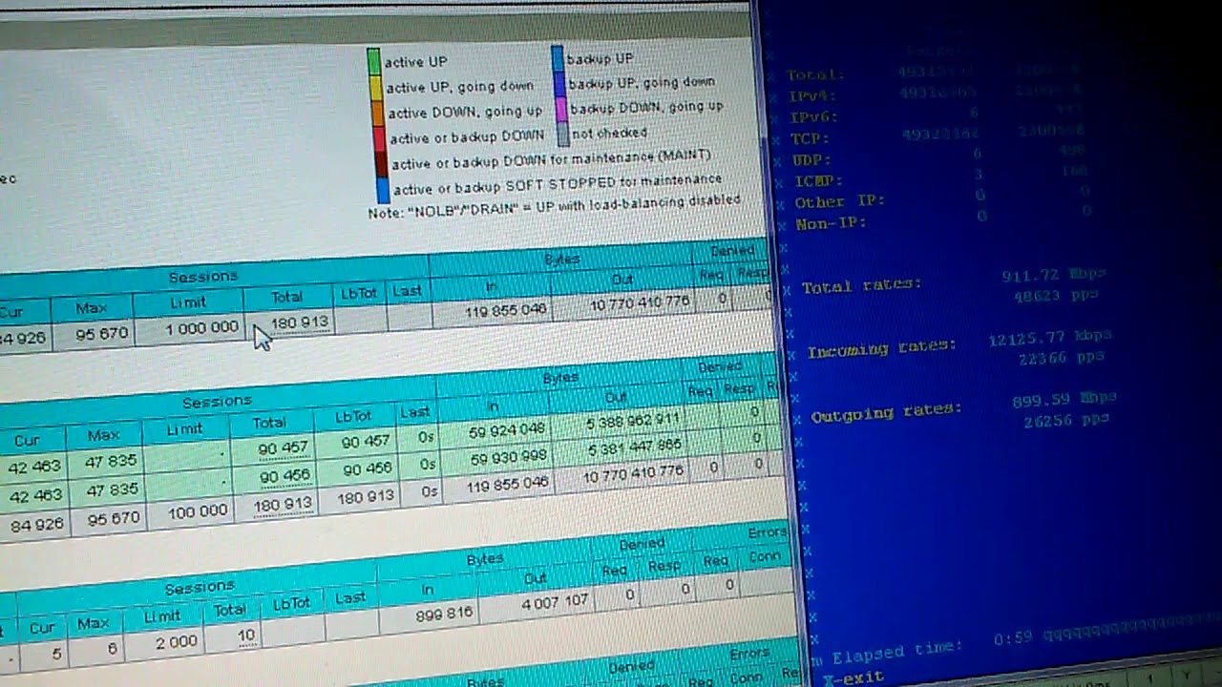The width and height of the screenshot is (1222, 687).
Task: Click the 'backup UP' legend swatch
Action: point(558,59)
